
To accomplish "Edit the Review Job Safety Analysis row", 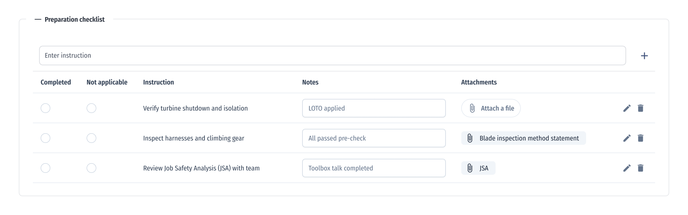I will coord(627,168).
